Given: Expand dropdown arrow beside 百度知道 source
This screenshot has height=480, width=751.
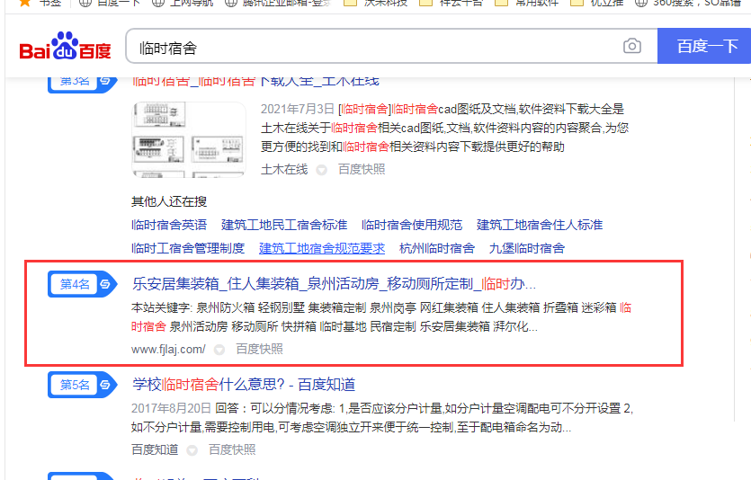Looking at the screenshot, I should click(x=192, y=449).
